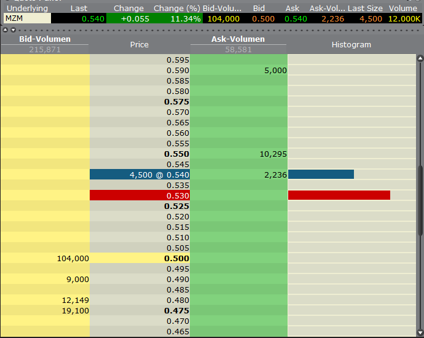Click the scroll down arrow of price ladder

click(420, 332)
